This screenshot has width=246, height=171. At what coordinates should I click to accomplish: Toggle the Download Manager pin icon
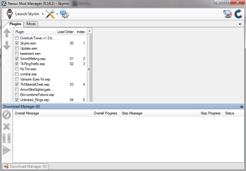click(x=241, y=107)
